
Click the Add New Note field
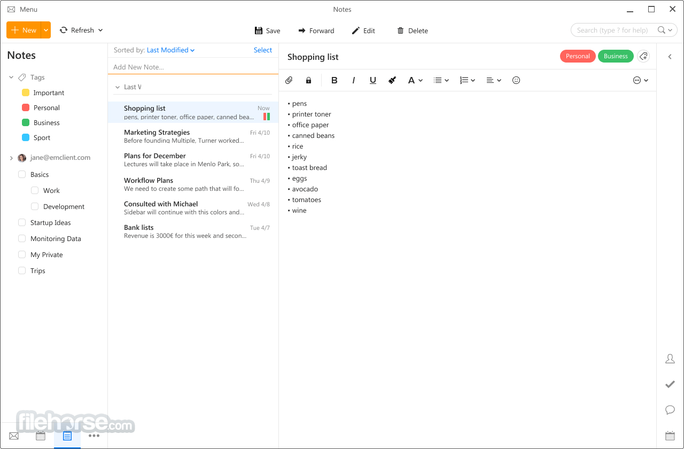click(x=193, y=67)
